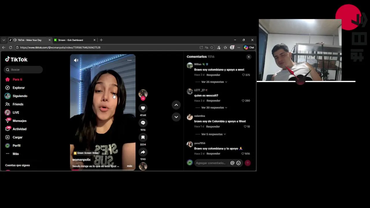This screenshot has height=208, width=370.
Task: Open yura7856's profile username
Action: click(200, 143)
